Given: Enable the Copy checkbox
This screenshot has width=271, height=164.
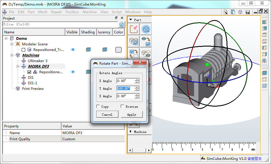Looking at the screenshot, I should point(98,106).
